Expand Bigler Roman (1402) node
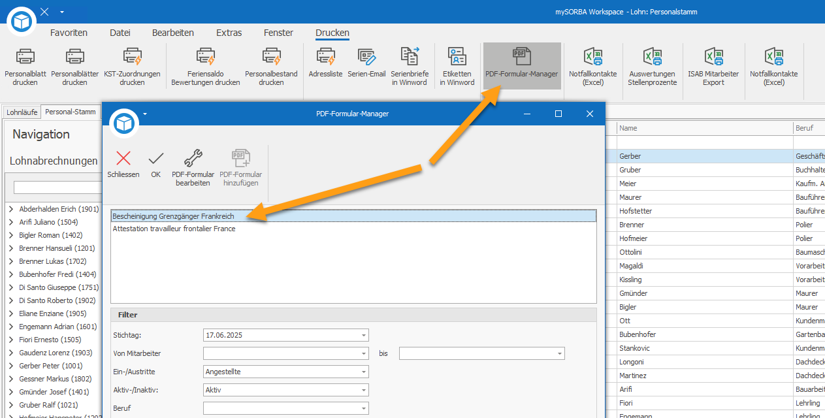Image resolution: width=825 pixels, height=418 pixels. 11,235
